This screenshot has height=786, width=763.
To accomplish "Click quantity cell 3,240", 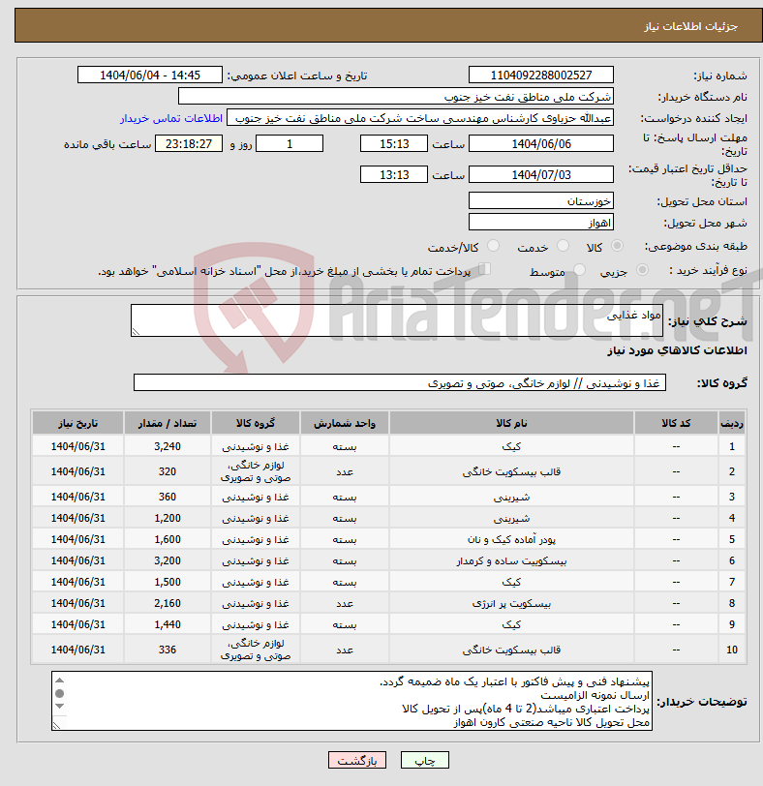I will click(x=168, y=446).
